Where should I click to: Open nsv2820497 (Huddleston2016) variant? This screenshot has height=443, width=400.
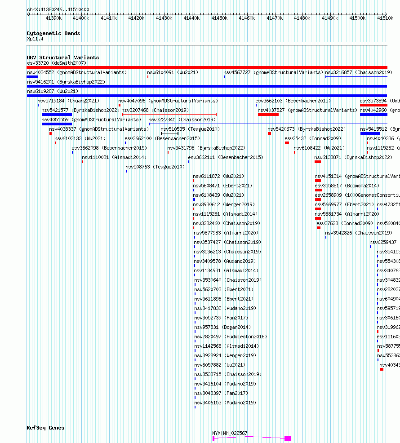click(x=231, y=337)
